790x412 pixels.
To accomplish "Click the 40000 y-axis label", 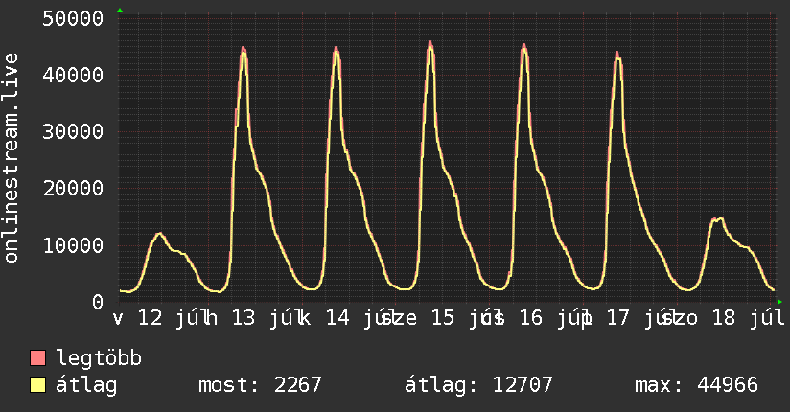I will point(73,75).
